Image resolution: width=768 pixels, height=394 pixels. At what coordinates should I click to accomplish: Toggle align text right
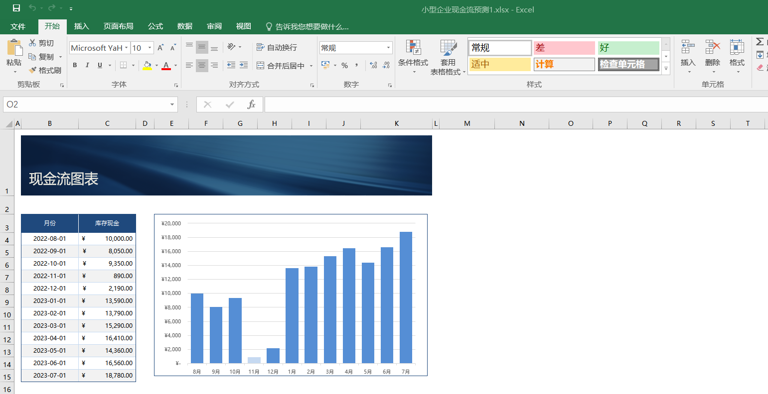(x=214, y=65)
